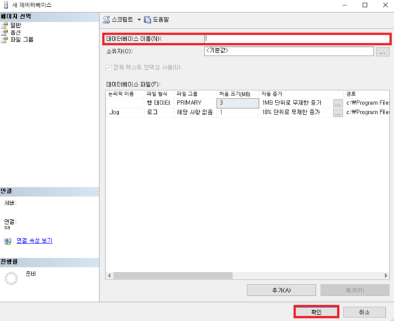
Task: Click the 해당 사항 없음 cell
Action: (x=195, y=113)
